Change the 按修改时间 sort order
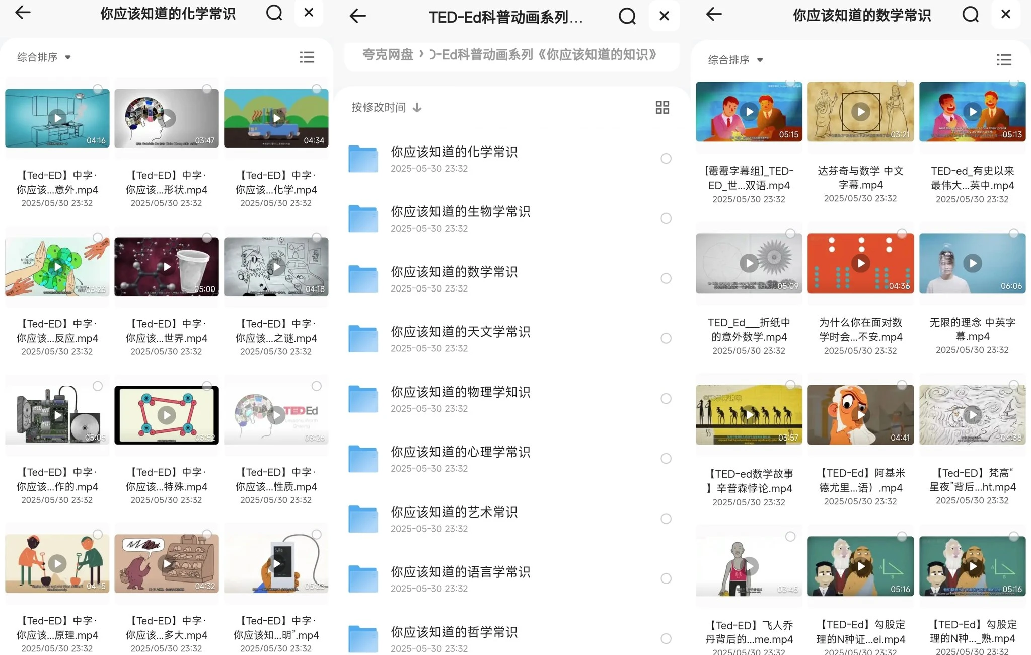The width and height of the screenshot is (1031, 655). [387, 107]
